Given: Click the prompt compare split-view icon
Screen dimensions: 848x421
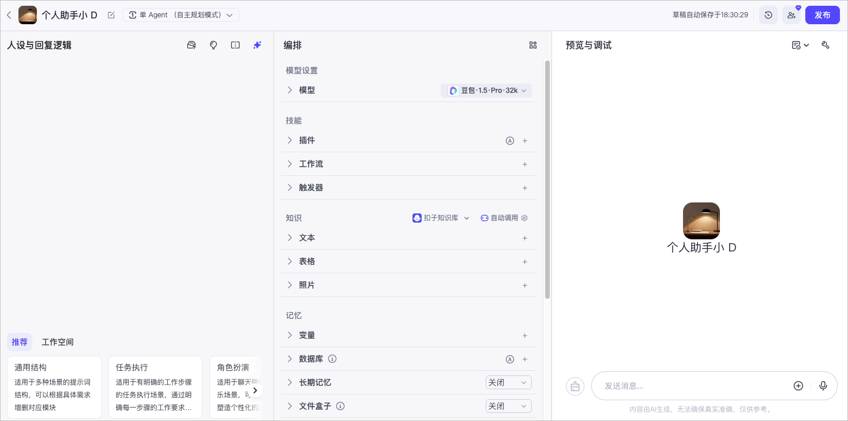Looking at the screenshot, I should [235, 45].
